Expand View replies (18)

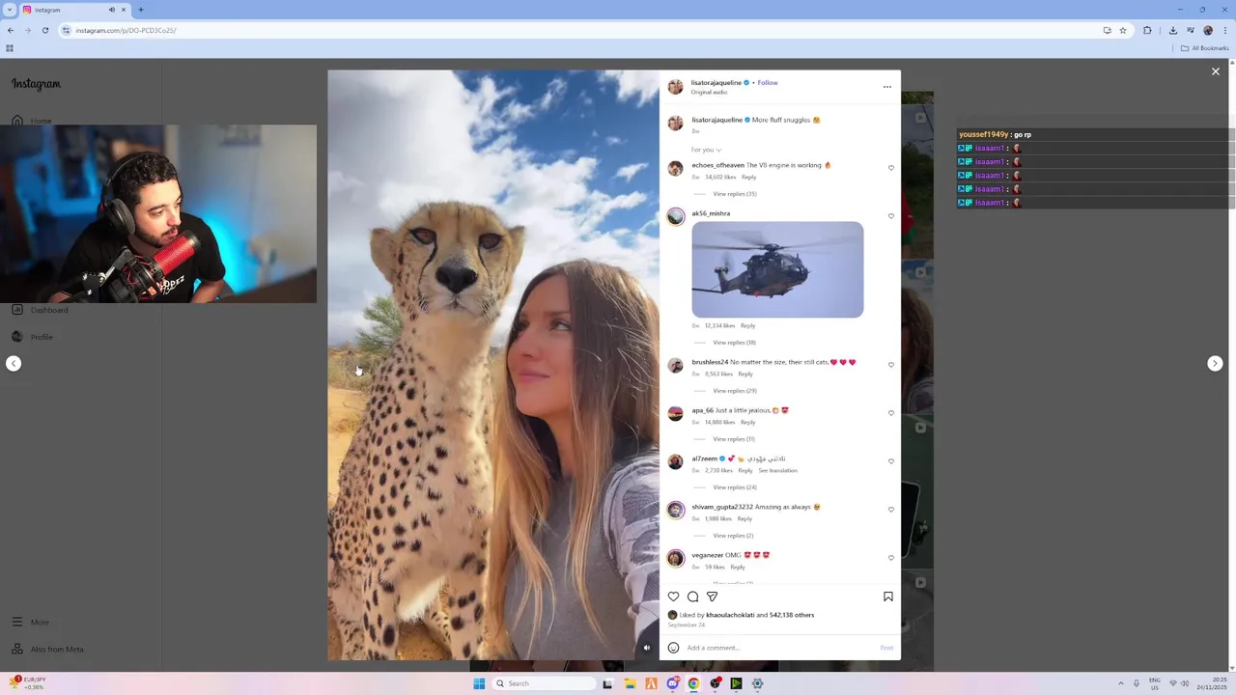coord(735,343)
